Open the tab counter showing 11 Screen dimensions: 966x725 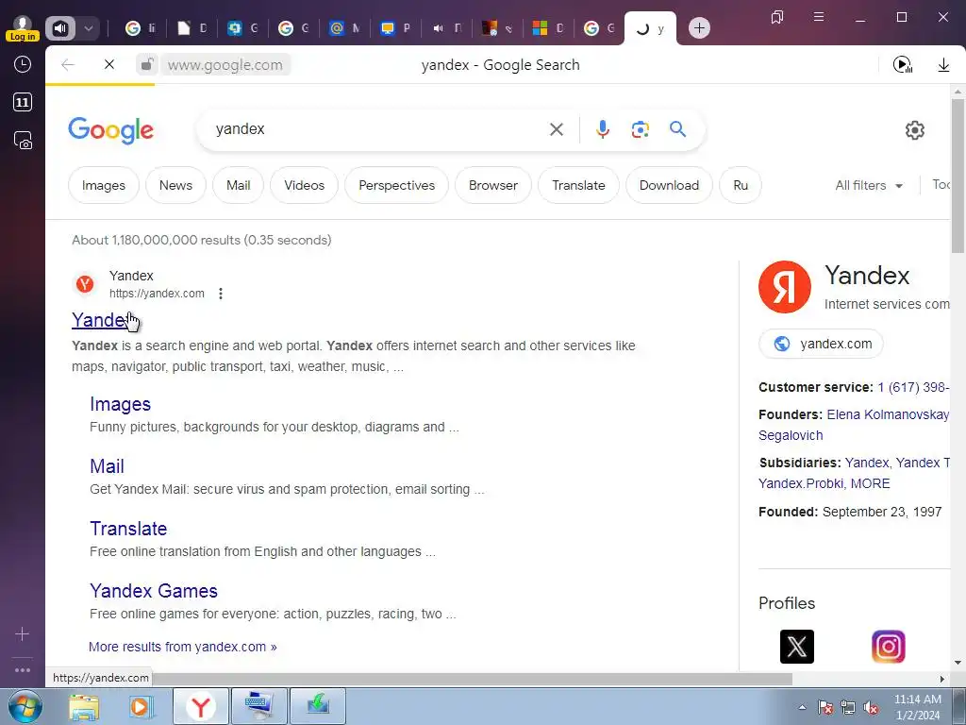[x=23, y=102]
